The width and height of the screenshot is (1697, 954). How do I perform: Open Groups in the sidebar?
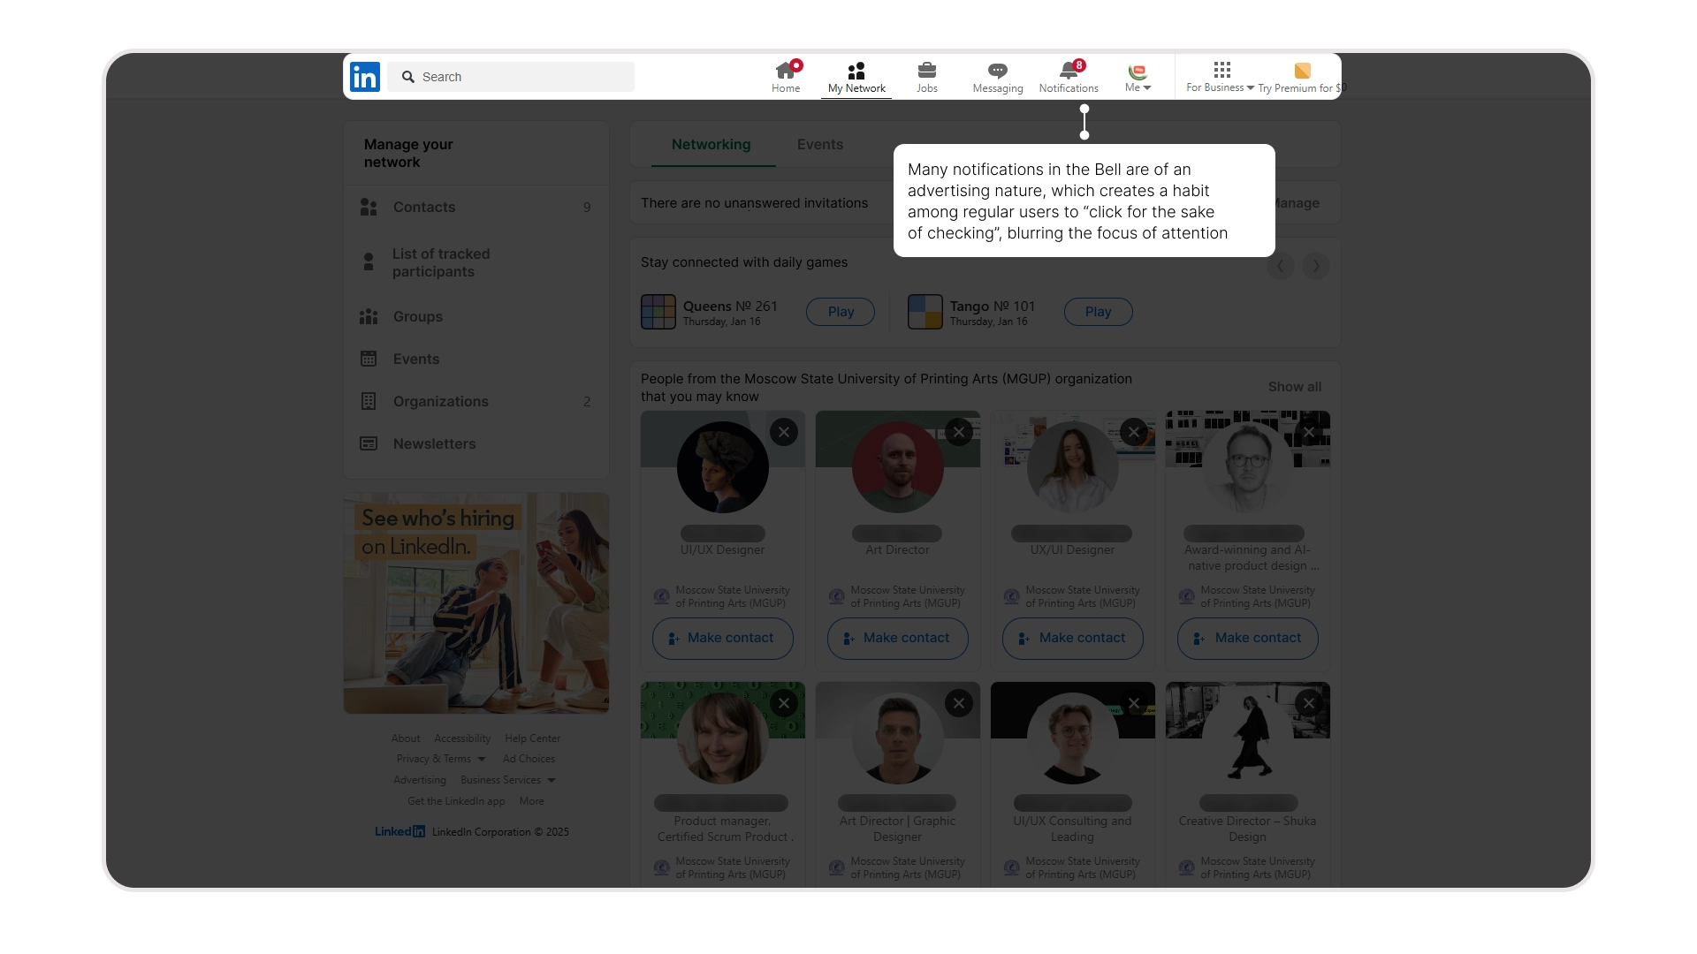(x=417, y=316)
